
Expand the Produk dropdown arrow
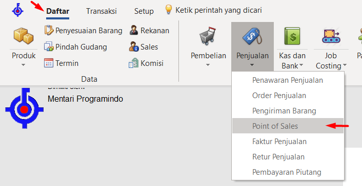(x=23, y=65)
